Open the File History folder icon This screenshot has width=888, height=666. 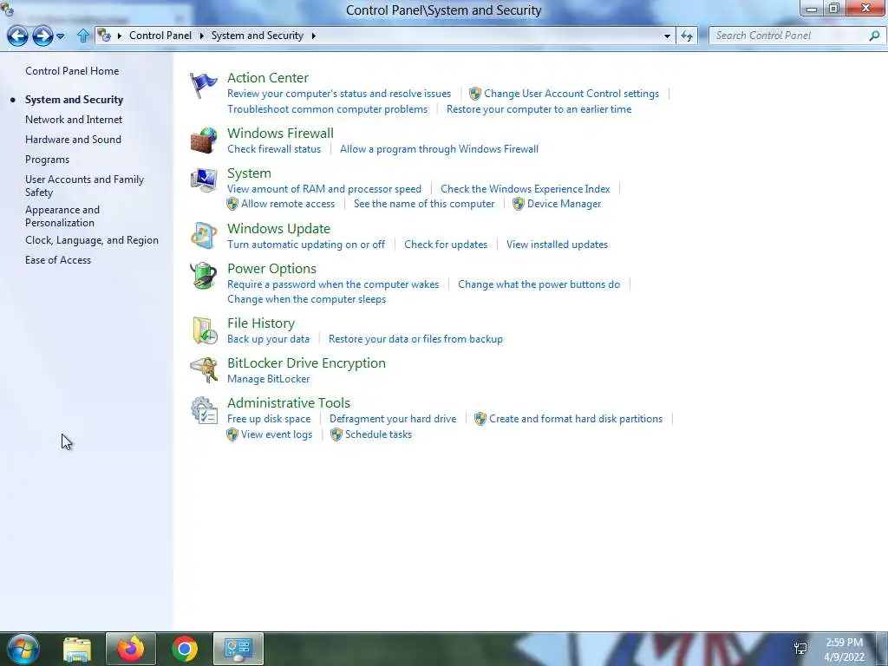click(204, 330)
